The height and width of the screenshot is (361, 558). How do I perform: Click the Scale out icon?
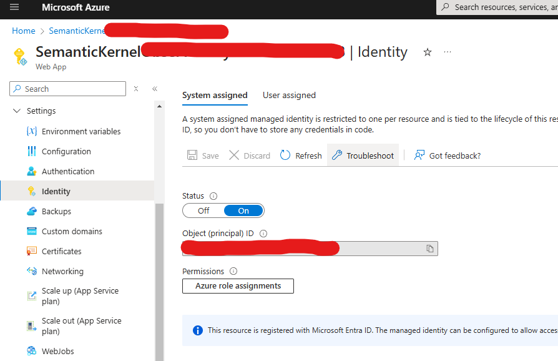(32, 326)
